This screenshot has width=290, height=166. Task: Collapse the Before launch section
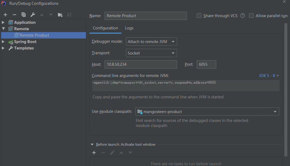(92, 145)
